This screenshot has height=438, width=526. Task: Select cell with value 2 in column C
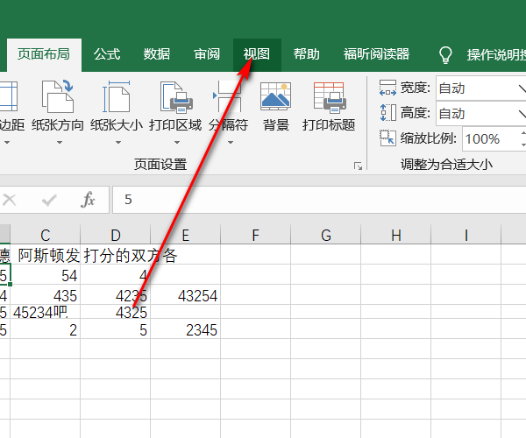pyautogui.click(x=46, y=329)
